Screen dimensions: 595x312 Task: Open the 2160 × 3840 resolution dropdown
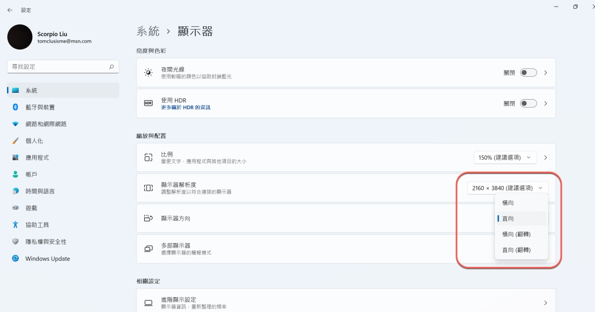point(508,188)
